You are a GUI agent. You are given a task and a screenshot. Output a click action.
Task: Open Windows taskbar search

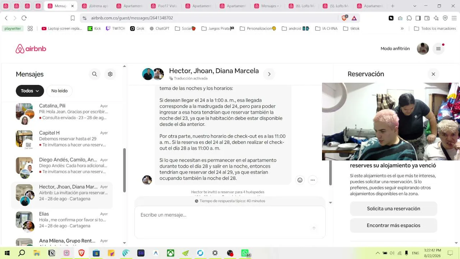pos(22,253)
